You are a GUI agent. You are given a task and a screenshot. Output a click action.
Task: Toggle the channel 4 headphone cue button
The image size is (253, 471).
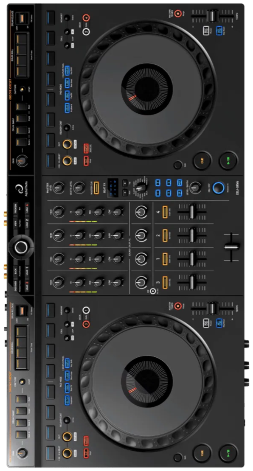pyautogui.click(x=165, y=212)
